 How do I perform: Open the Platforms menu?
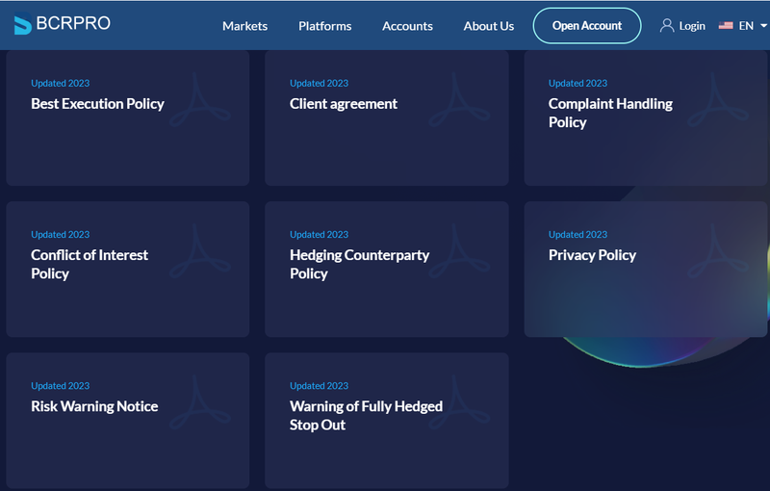click(x=324, y=26)
